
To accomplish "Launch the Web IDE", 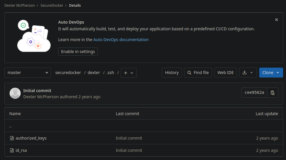I will [225, 73].
